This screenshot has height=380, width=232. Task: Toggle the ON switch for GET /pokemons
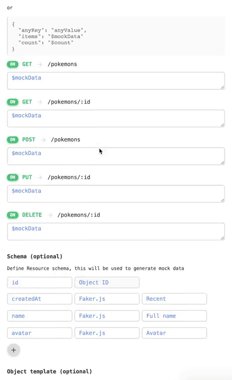coord(13,64)
